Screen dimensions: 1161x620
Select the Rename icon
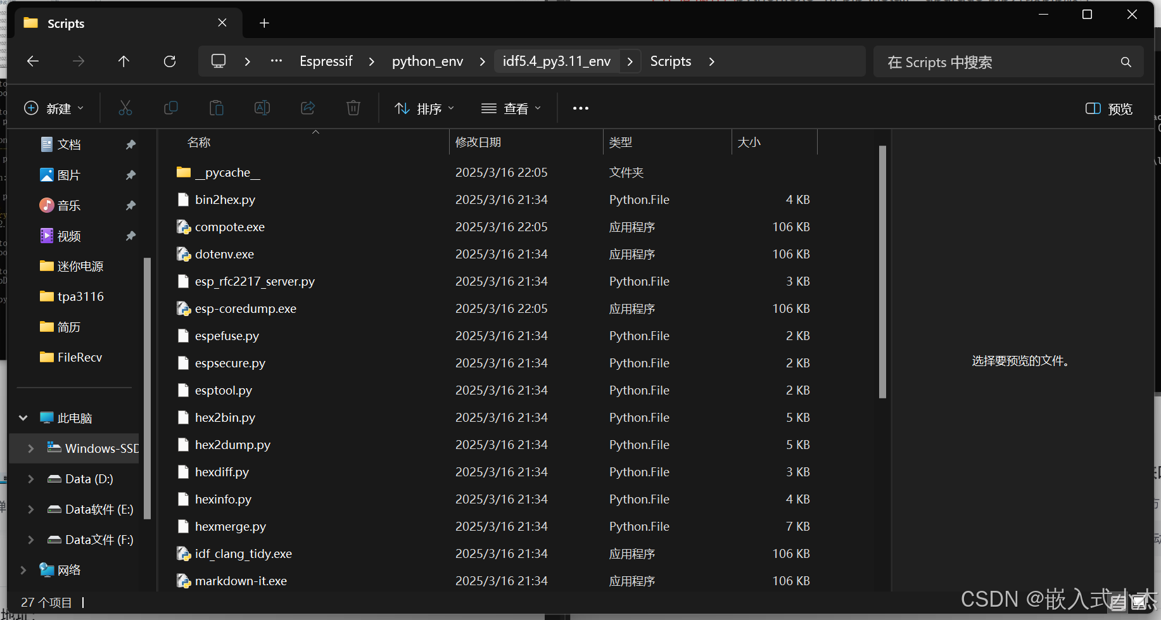262,108
